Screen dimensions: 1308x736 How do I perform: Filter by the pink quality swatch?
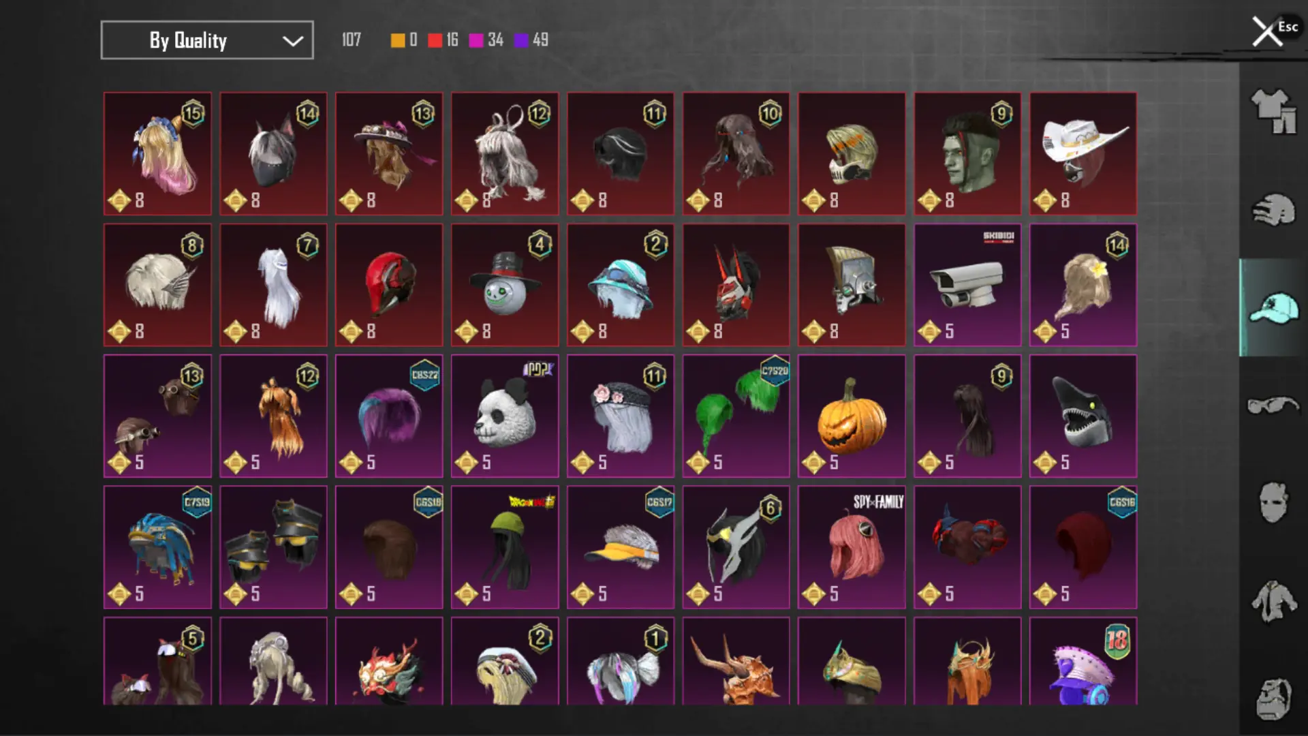tap(476, 40)
